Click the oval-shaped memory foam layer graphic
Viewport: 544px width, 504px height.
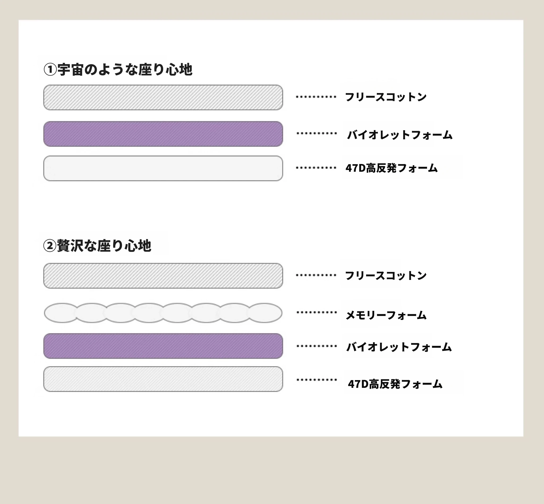click(163, 313)
